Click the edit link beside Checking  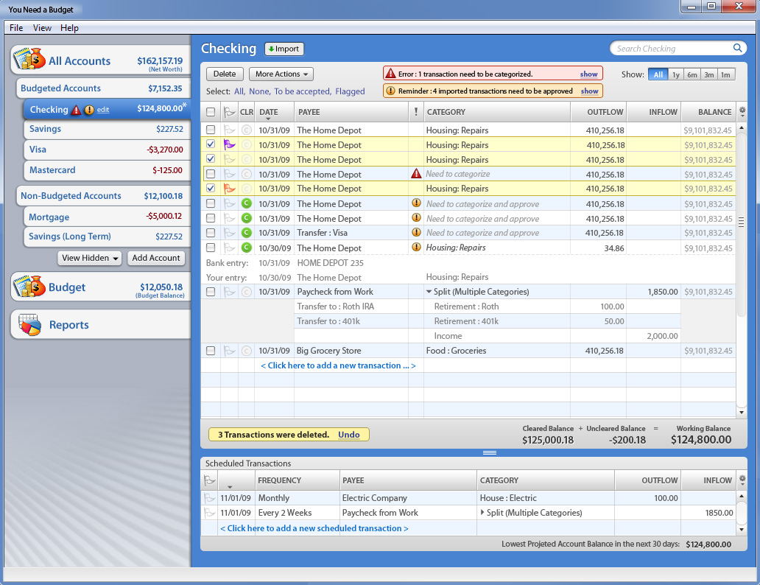103,110
